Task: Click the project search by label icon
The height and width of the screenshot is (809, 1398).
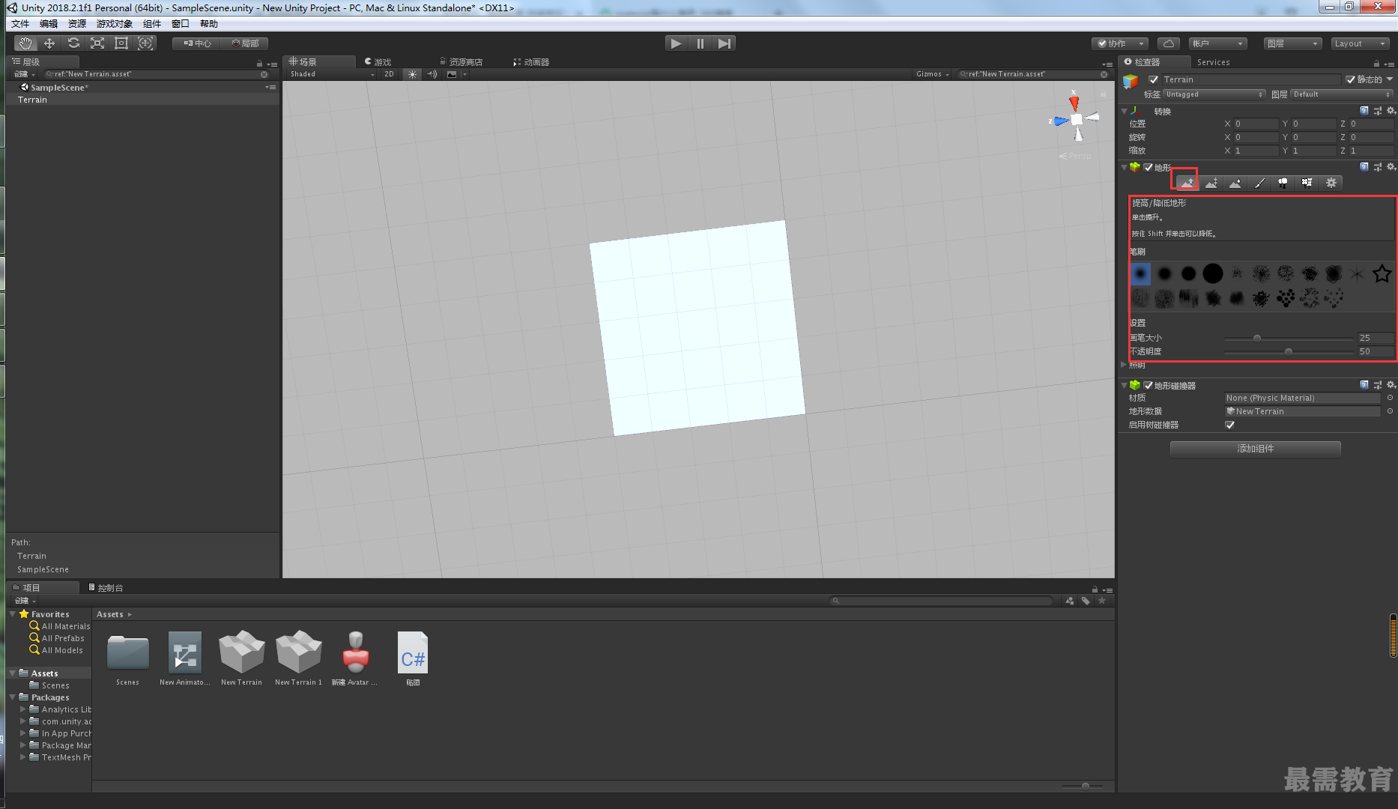Action: pyautogui.click(x=1086, y=601)
